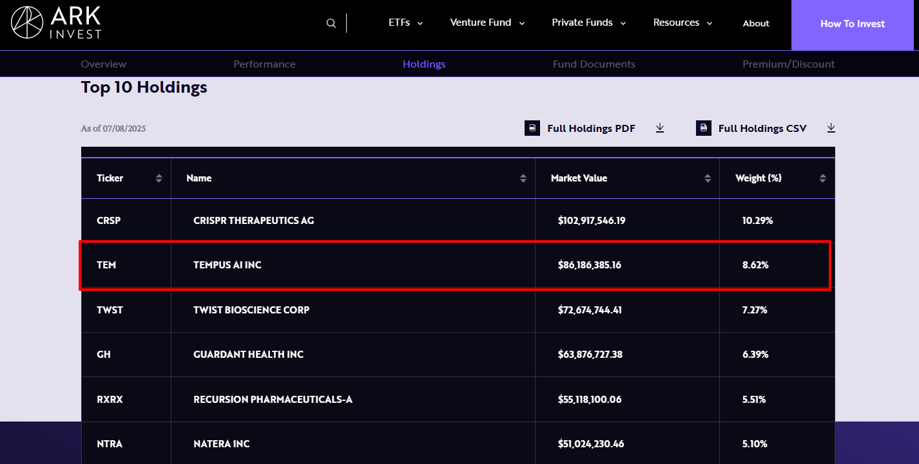Viewport: 919px width, 464px height.
Task: Click the download arrow for Full Holdings CSV
Action: click(831, 128)
